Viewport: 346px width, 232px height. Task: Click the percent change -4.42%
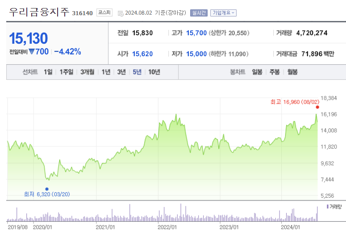[67, 52]
